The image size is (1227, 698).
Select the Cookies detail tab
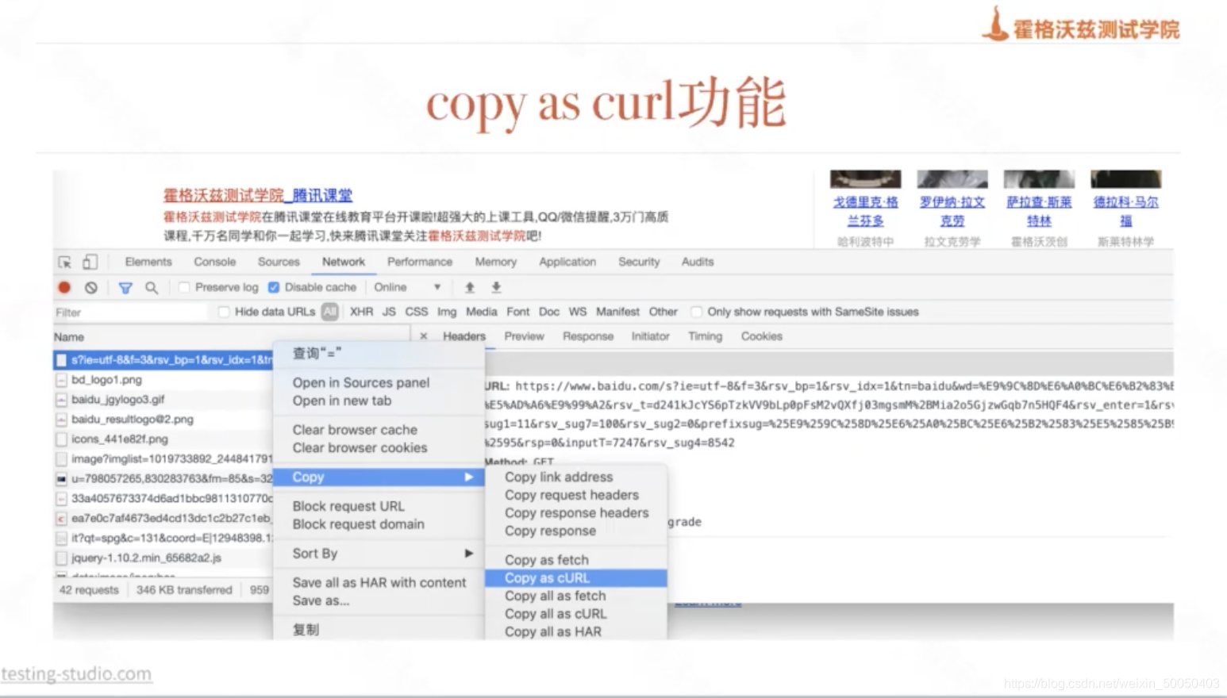[762, 336]
